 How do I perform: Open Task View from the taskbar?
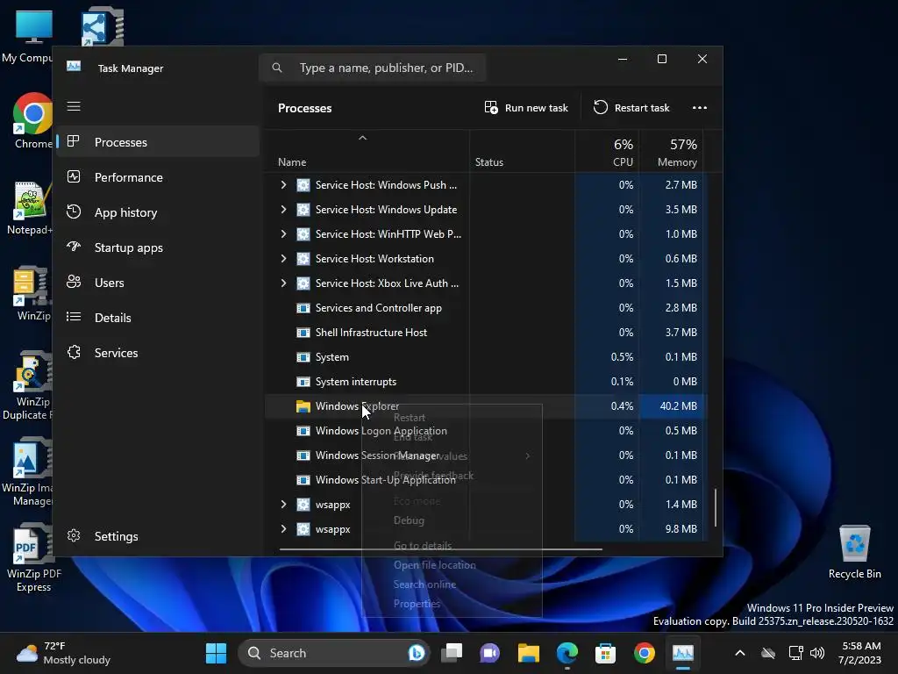point(452,653)
